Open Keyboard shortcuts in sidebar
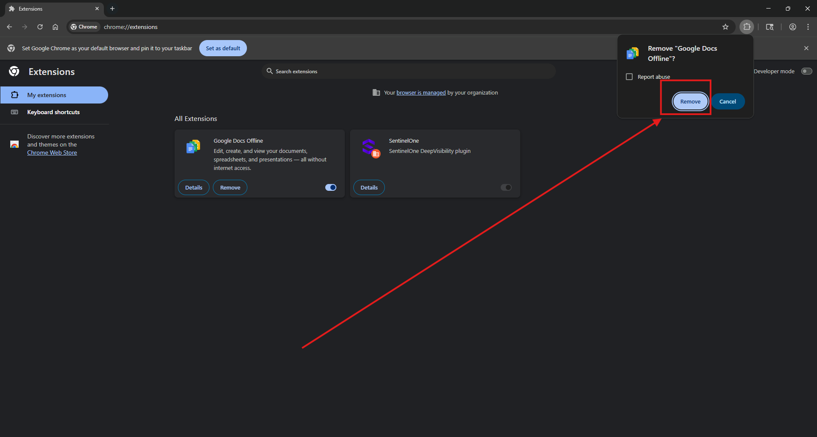Screen dimensions: 817x437 pos(54,112)
